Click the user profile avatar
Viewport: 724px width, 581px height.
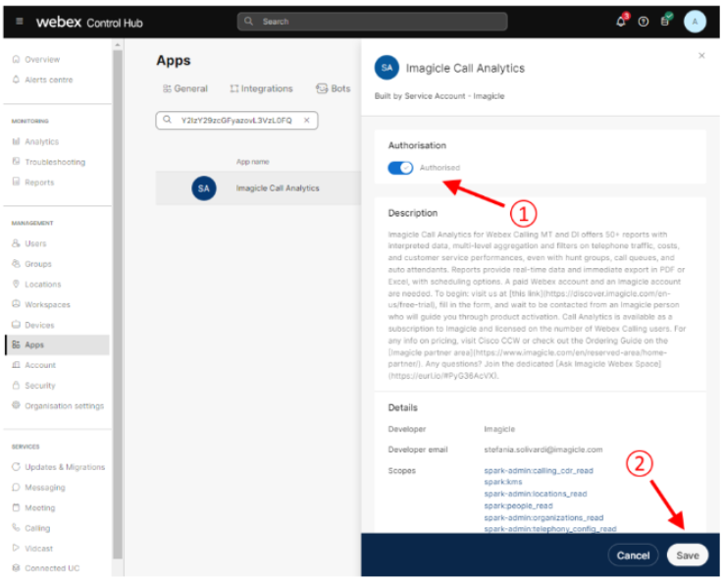(x=695, y=22)
